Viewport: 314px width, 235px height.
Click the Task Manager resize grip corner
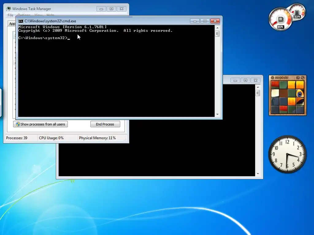coord(125,140)
